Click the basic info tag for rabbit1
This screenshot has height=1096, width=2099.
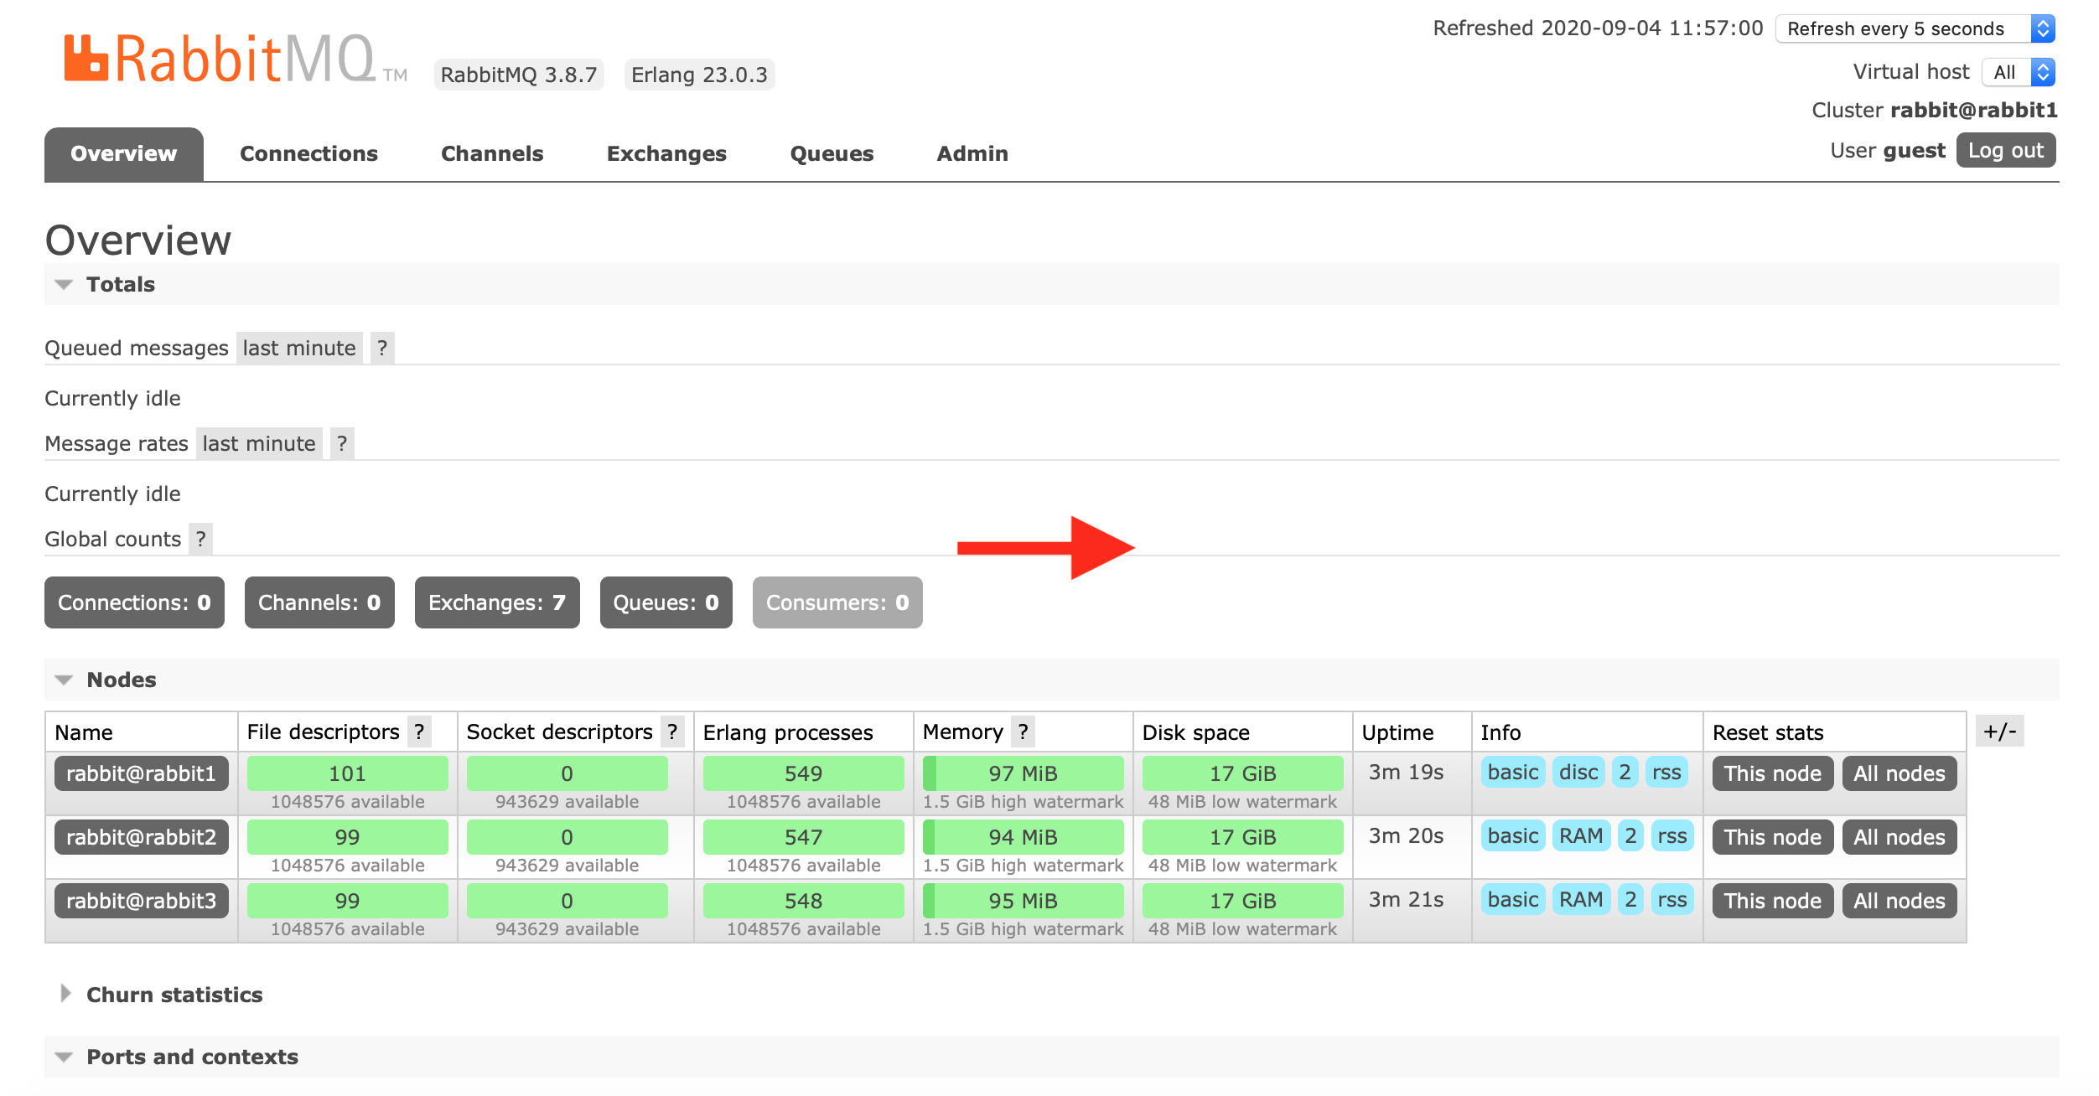point(1513,772)
